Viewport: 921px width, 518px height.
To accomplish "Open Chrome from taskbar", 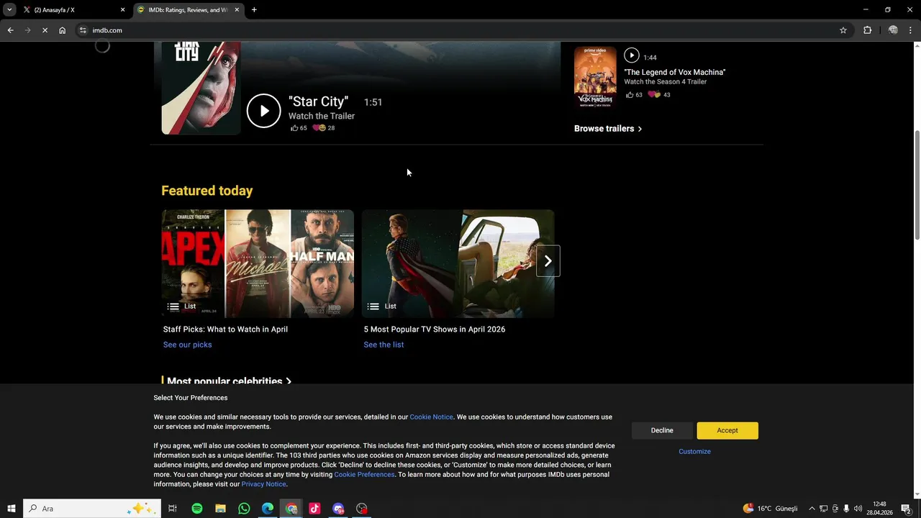I will pos(291,509).
